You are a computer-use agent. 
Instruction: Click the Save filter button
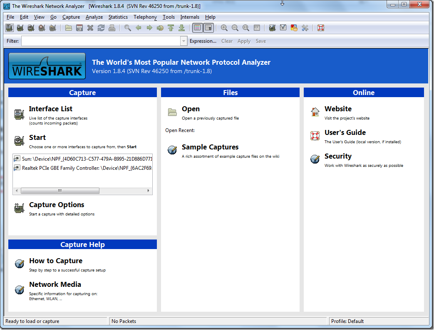pos(261,41)
